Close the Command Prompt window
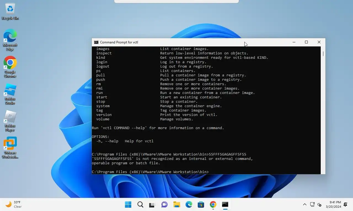This screenshot has width=353, height=211. coord(319,42)
